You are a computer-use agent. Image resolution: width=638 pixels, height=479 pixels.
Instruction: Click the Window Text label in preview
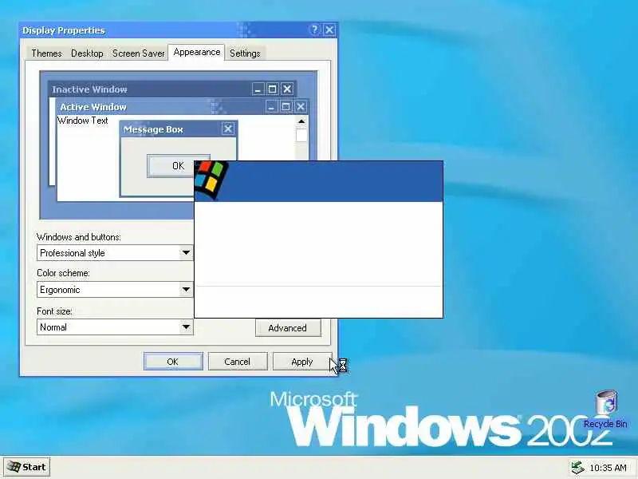tap(83, 121)
